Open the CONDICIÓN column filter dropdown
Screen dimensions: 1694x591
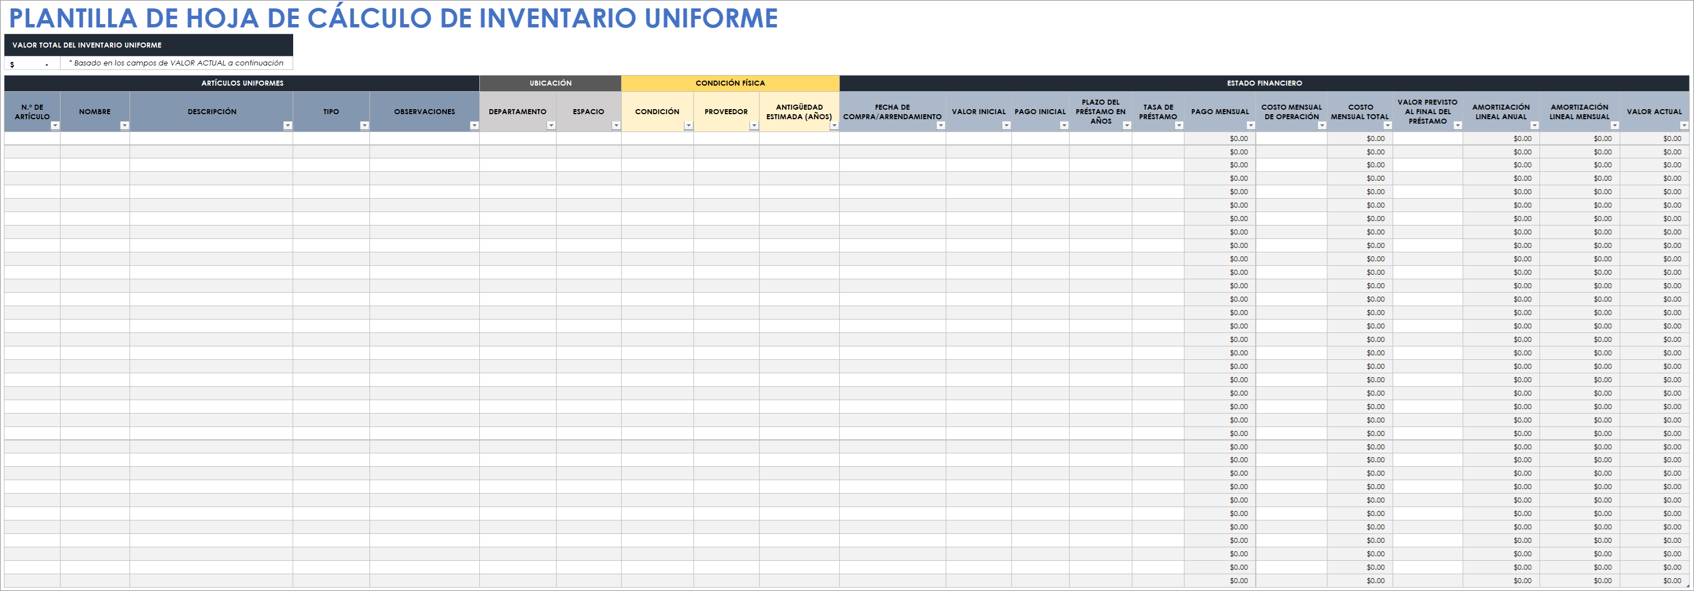pyautogui.click(x=688, y=125)
